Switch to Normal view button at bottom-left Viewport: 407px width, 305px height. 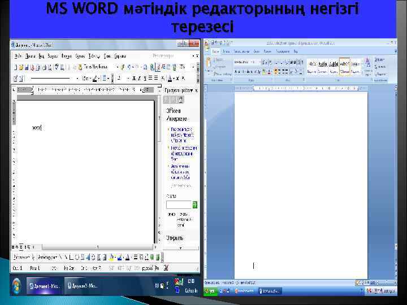[x=13, y=247]
